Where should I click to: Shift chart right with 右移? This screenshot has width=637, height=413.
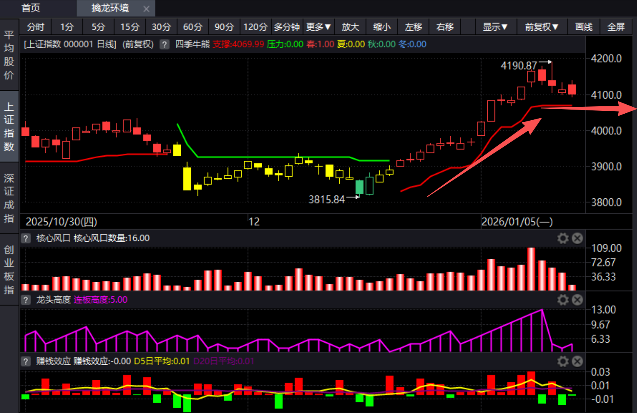(445, 27)
